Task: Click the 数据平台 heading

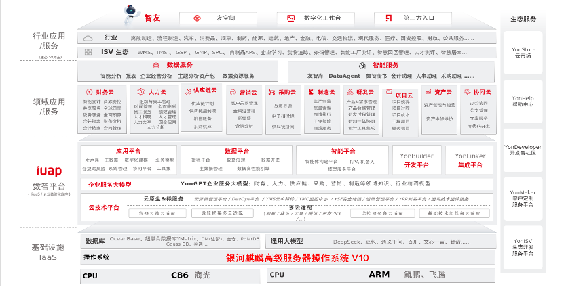Action: pos(236,151)
